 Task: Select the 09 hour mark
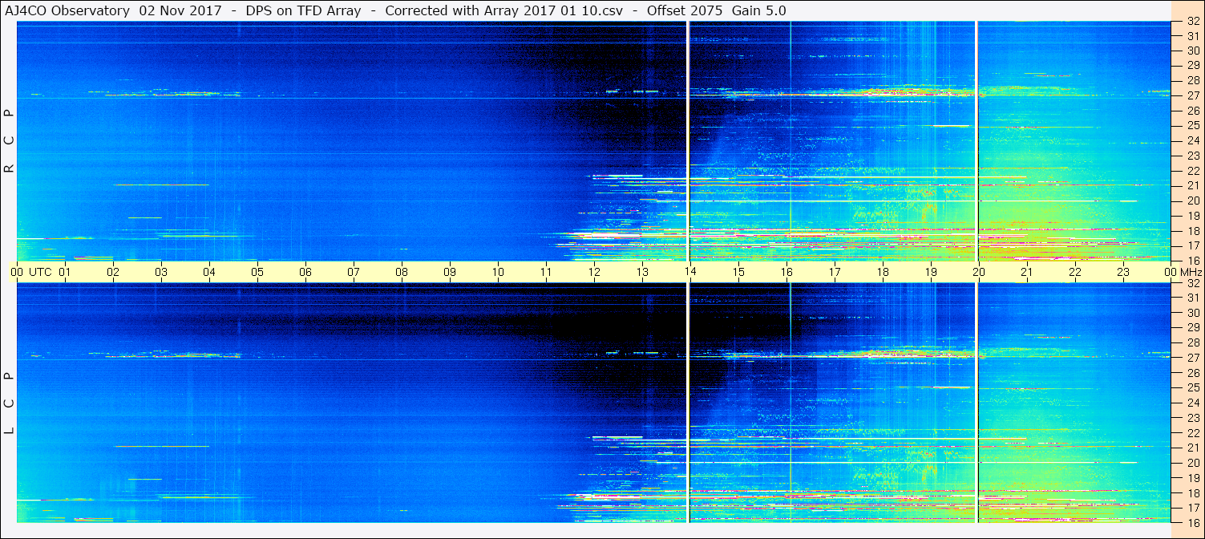pyautogui.click(x=450, y=272)
